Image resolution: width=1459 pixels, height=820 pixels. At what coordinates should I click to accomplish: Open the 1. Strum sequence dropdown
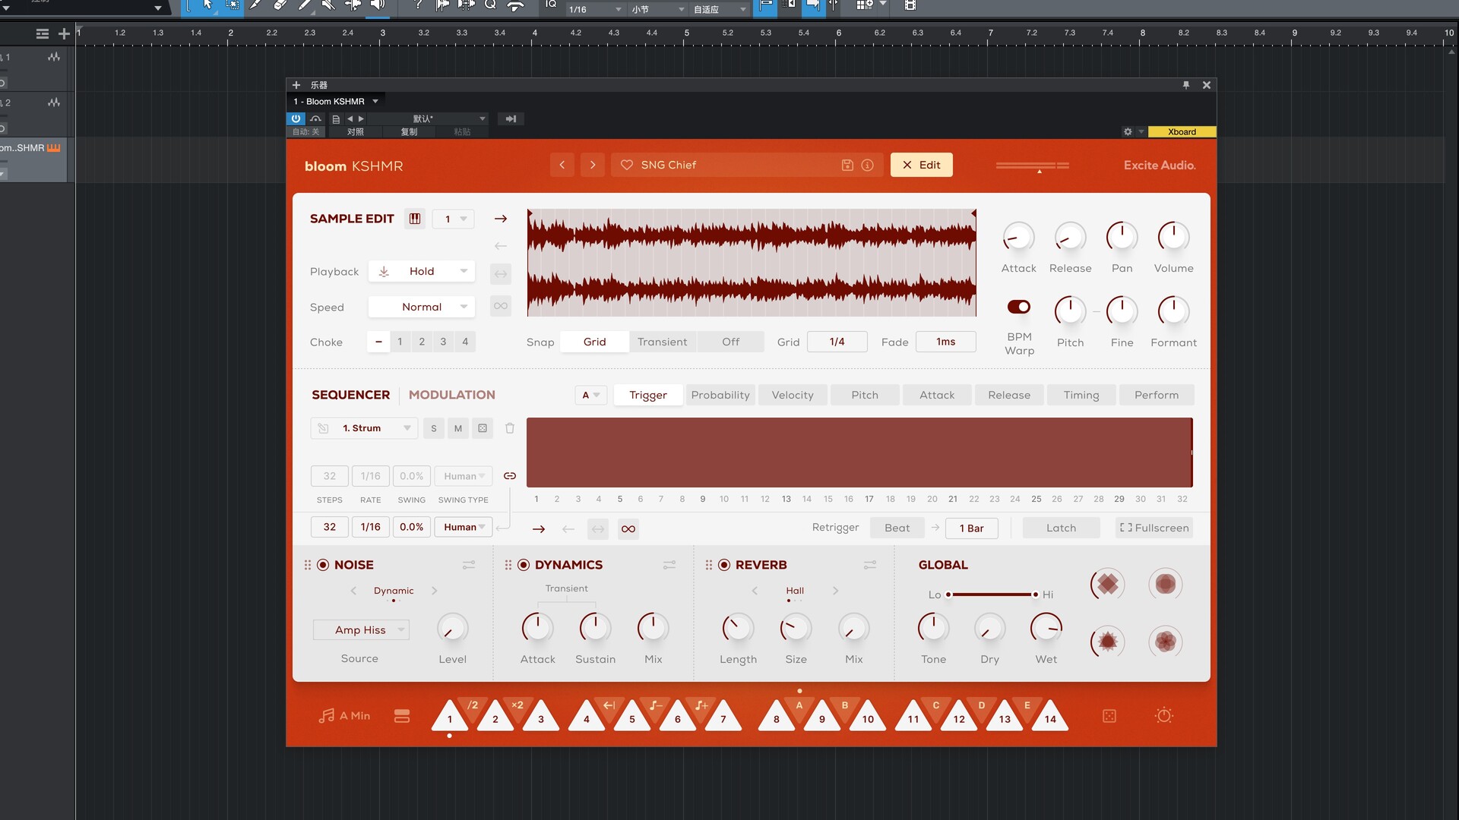point(365,428)
